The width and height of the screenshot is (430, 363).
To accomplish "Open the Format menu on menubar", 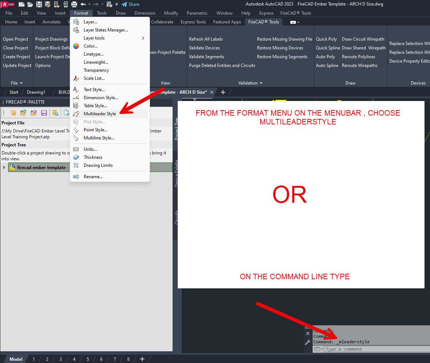I will tap(81, 13).
